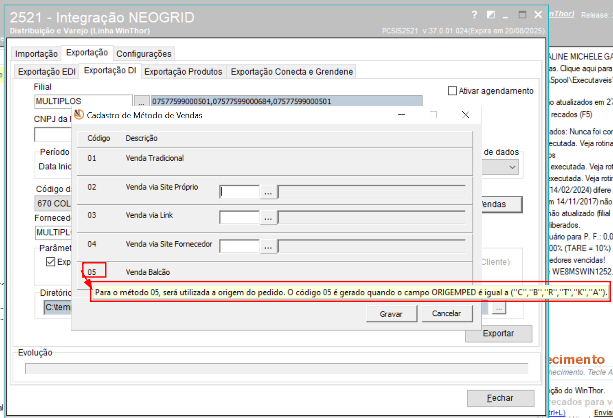This screenshot has width=613, height=418.
Task: Browse directory with the Diretório ellipsis button
Action: [x=499, y=309]
